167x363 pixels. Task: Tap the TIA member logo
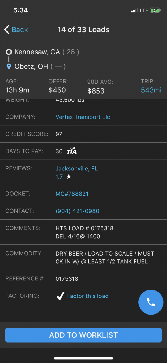[x=71, y=151]
